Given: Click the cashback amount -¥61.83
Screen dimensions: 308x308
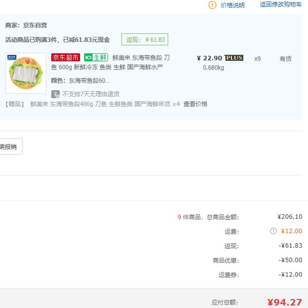Looking at the screenshot, I should 290,246.
